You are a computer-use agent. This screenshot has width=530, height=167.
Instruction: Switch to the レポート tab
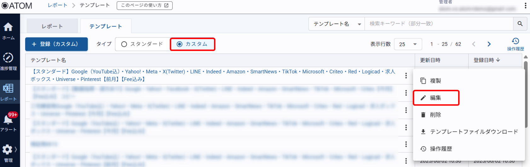[52, 26]
